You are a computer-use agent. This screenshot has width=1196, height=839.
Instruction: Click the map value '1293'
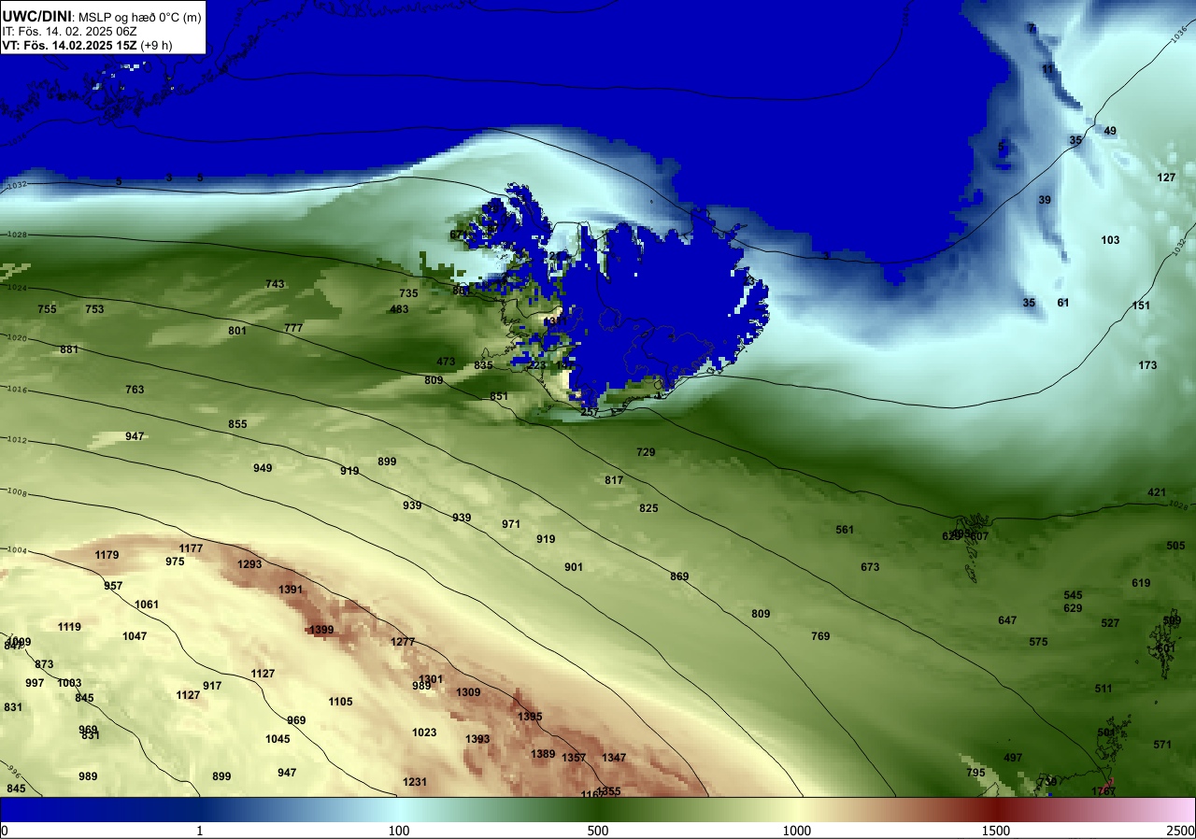pyautogui.click(x=249, y=564)
